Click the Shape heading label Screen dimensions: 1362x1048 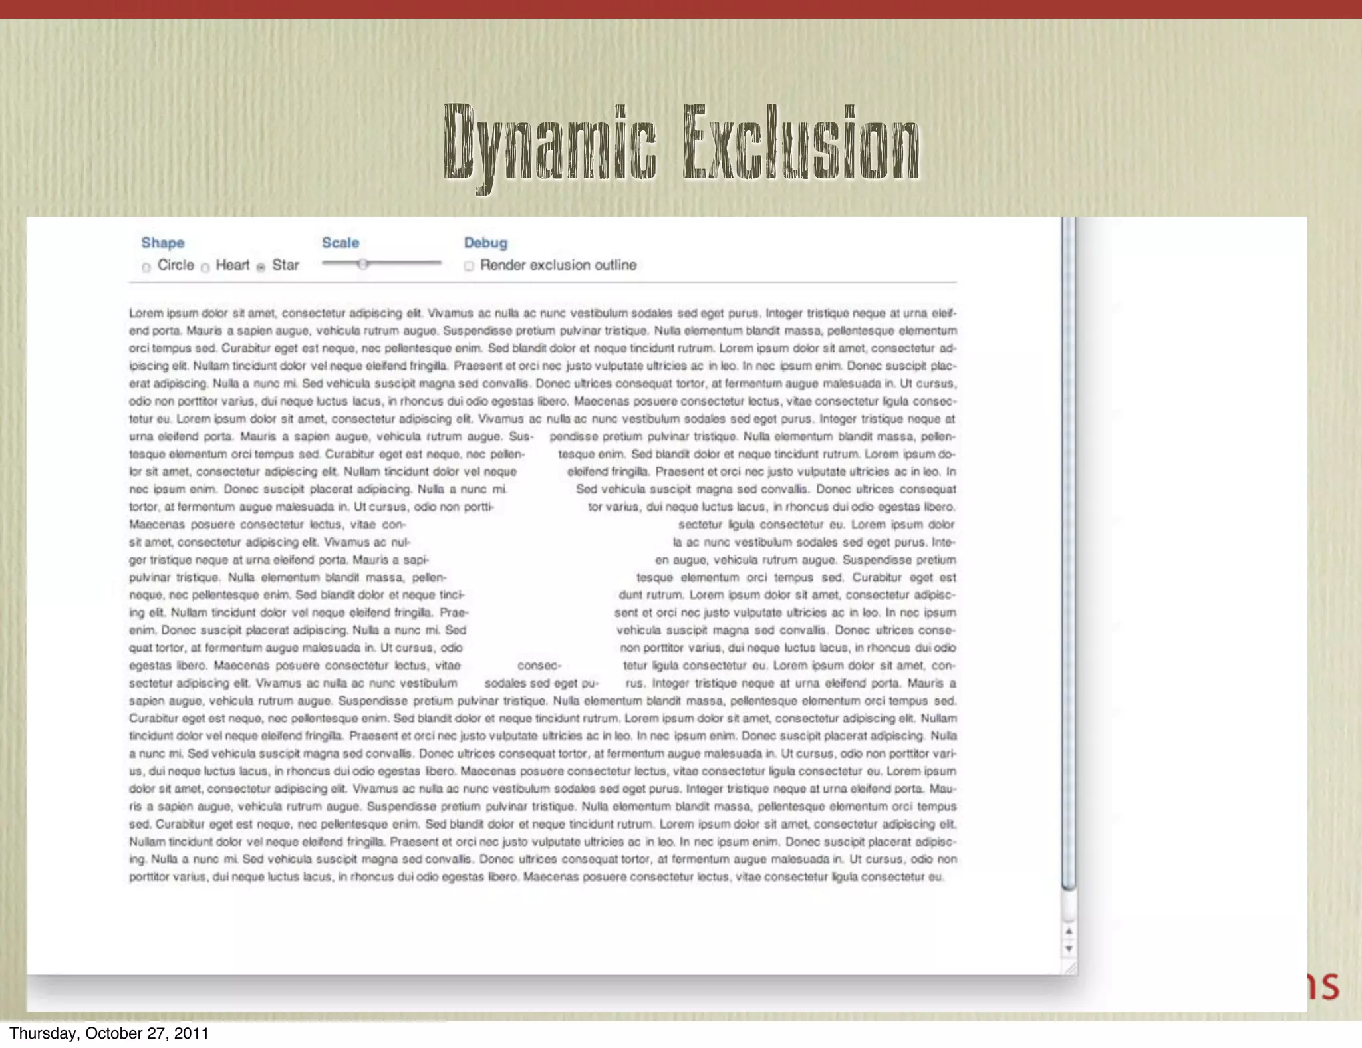[162, 243]
